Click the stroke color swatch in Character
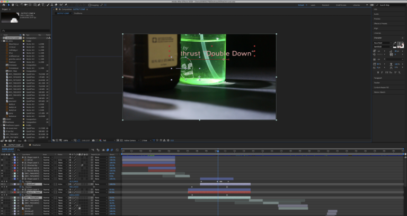407x216 pixels. 402,46
